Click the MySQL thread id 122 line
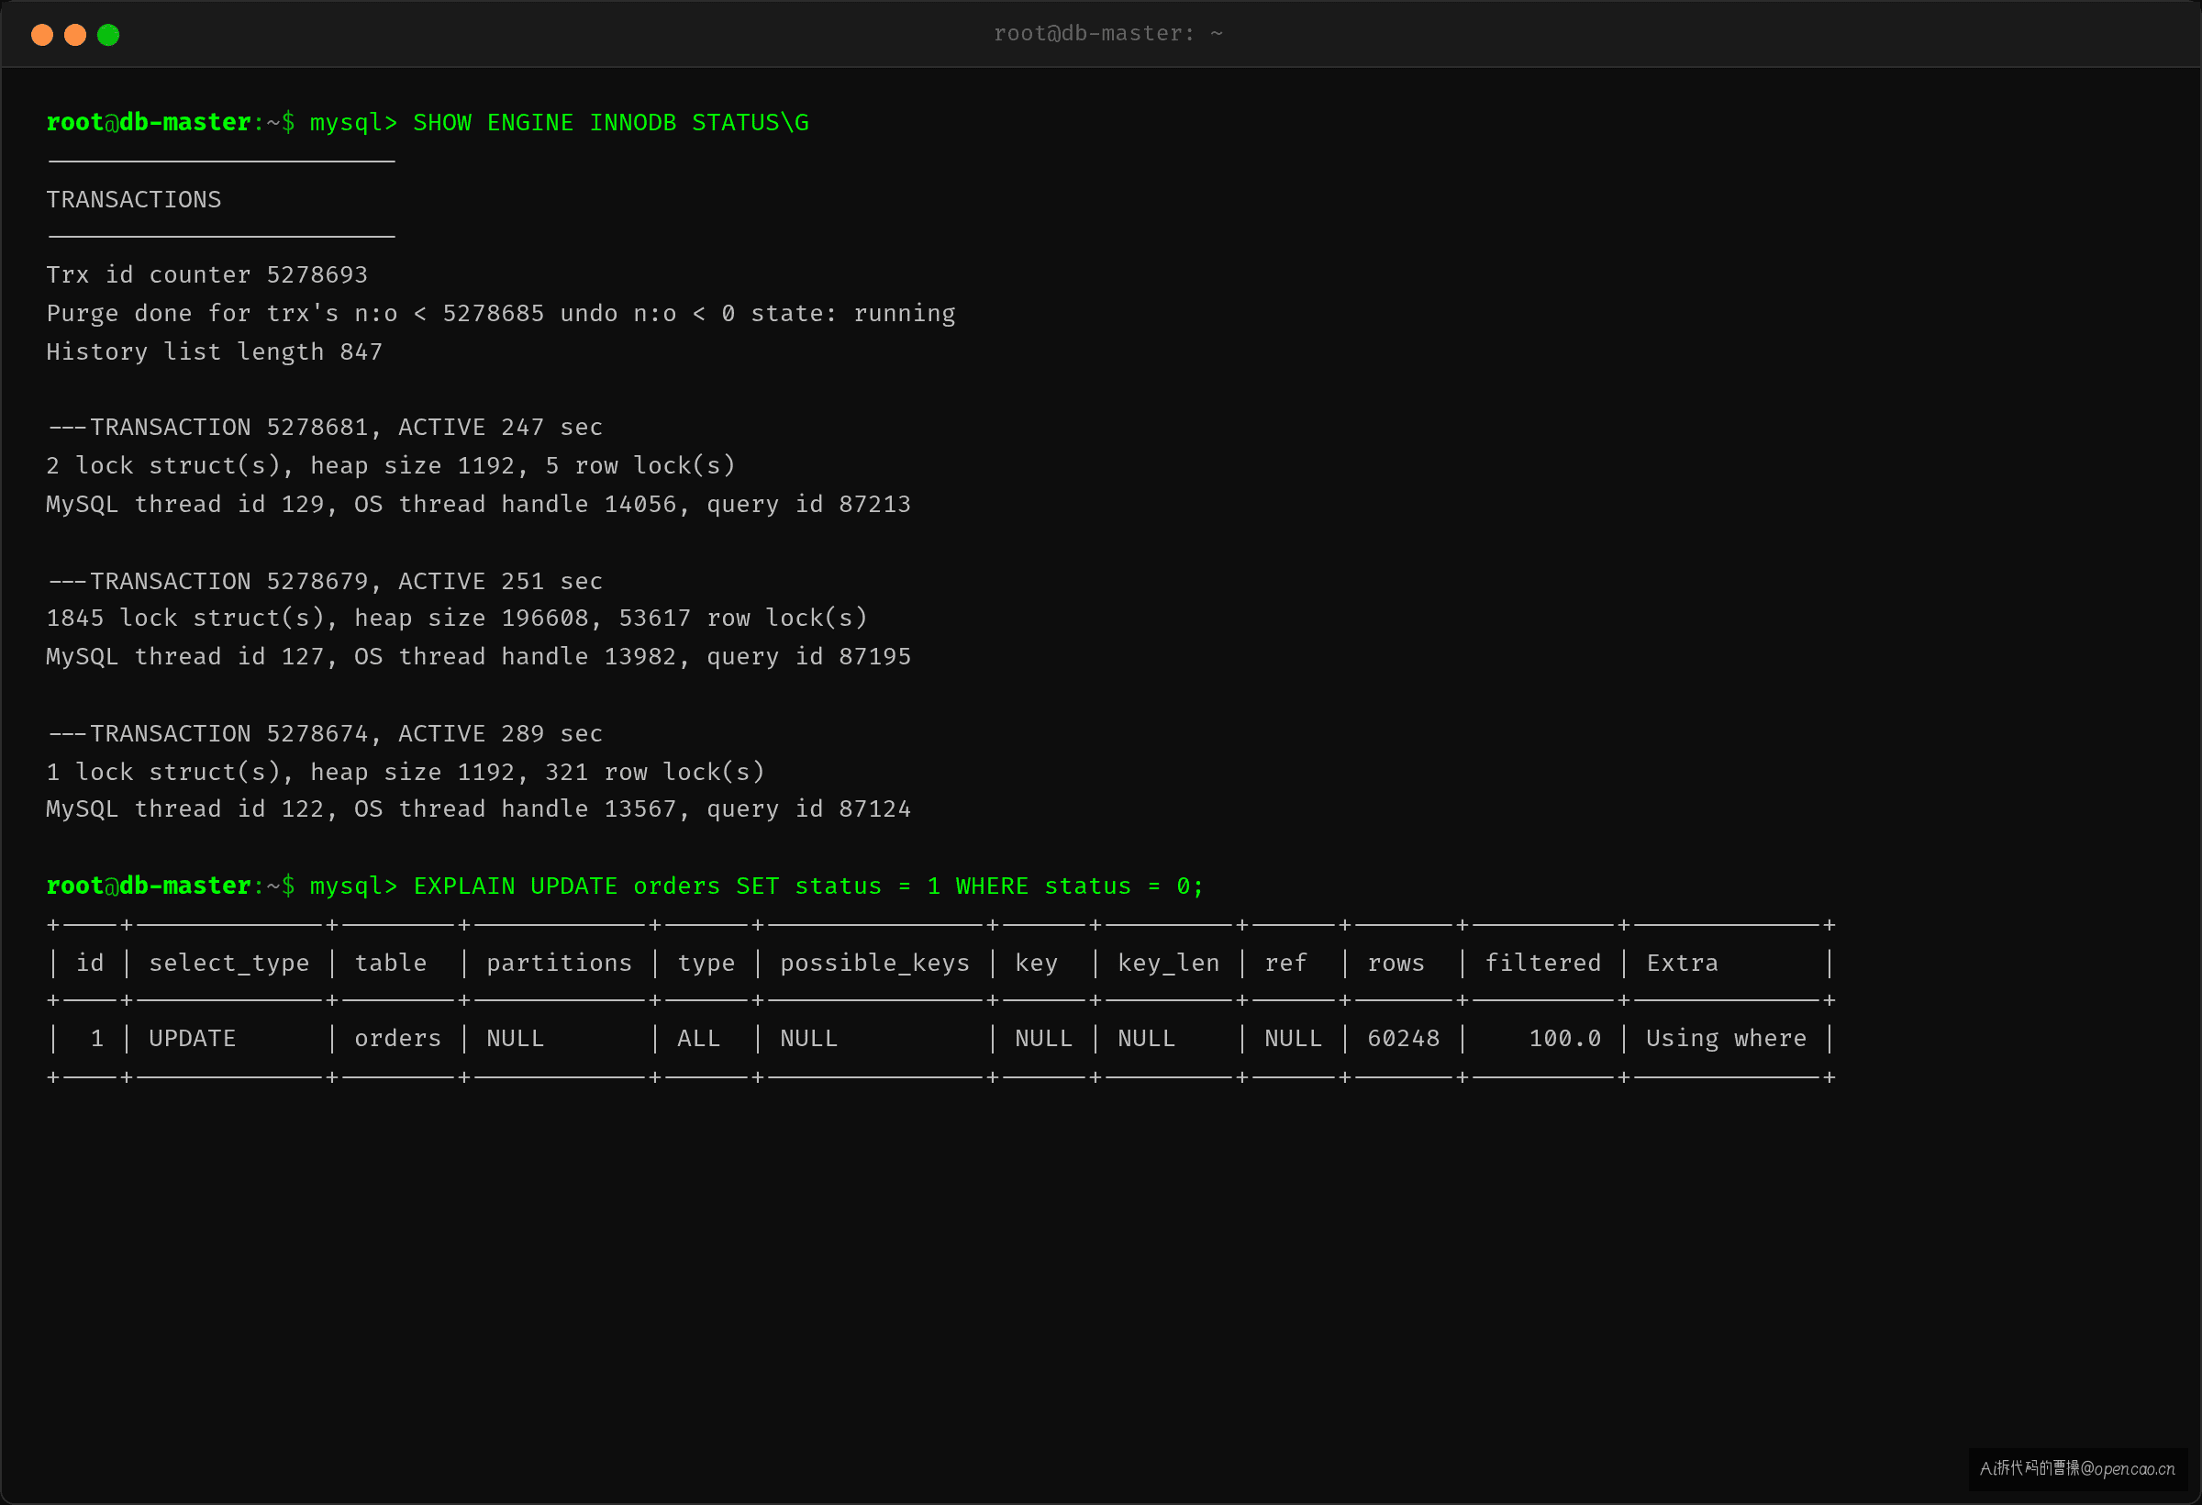 479,809
